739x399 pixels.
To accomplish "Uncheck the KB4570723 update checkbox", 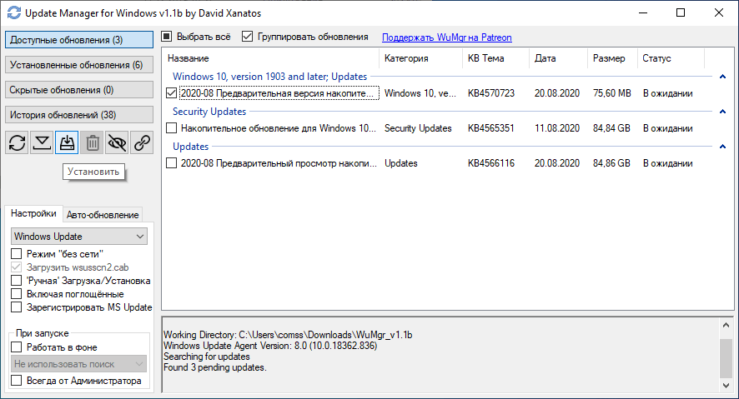I will point(172,93).
